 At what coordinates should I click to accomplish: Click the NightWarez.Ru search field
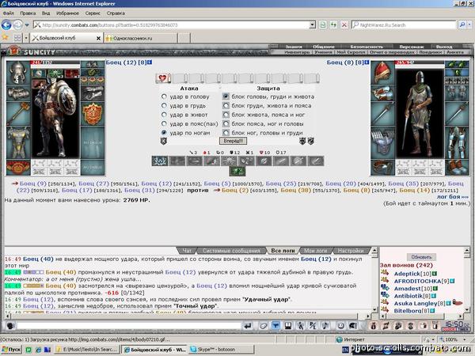[404, 25]
